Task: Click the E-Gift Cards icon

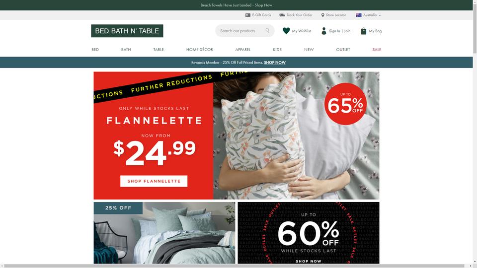Action: pos(248,15)
